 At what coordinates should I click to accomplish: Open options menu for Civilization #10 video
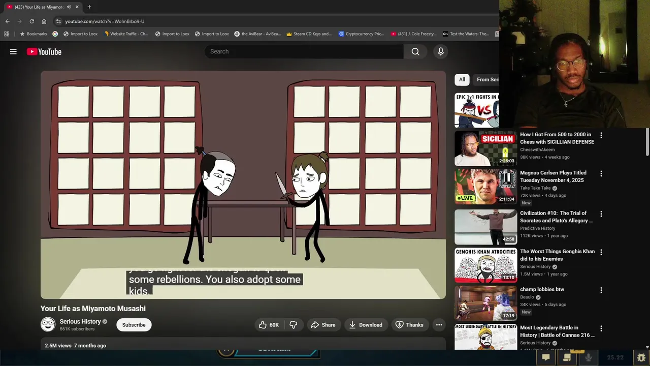601,214
